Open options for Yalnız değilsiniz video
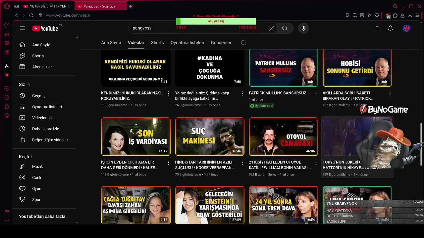This screenshot has height=238, width=424. click(242, 94)
